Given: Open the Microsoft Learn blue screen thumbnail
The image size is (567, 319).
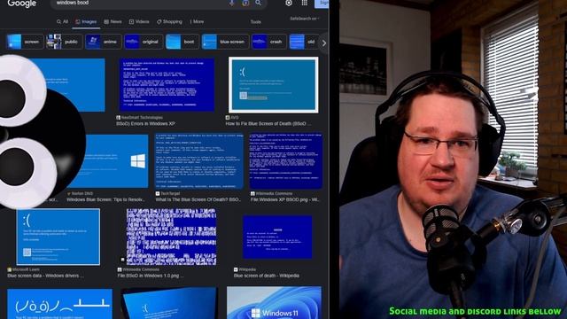Looking at the screenshot, I should [x=58, y=237].
